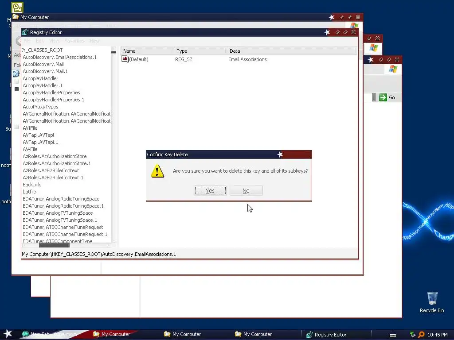Select the AutoDiscovery.Mail key
Image resolution: width=454 pixels, height=340 pixels.
click(x=43, y=64)
